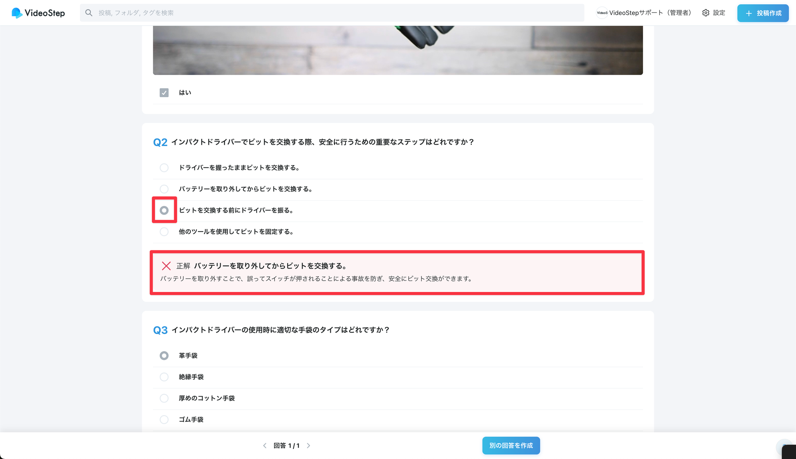Select バッテリーを取り外してから radio option
The image size is (796, 459).
164,189
